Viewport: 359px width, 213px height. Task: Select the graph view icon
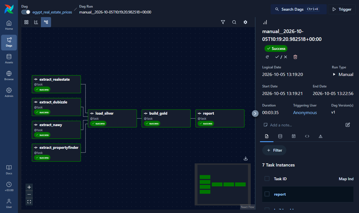[x=46, y=22]
